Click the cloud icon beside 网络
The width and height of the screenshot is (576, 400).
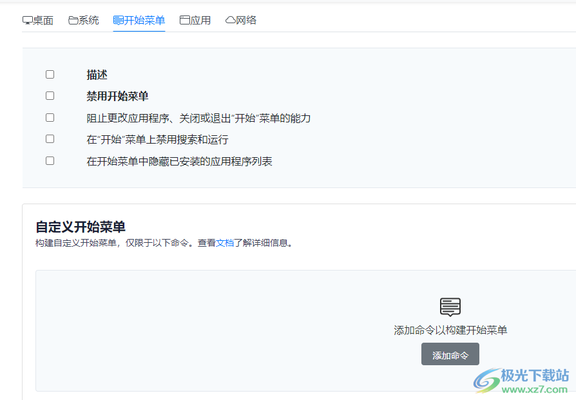point(230,19)
